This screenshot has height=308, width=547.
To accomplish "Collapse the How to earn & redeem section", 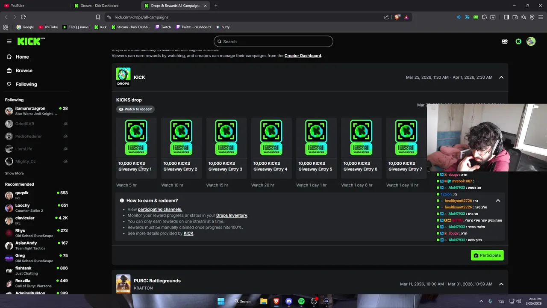I will point(498,201).
